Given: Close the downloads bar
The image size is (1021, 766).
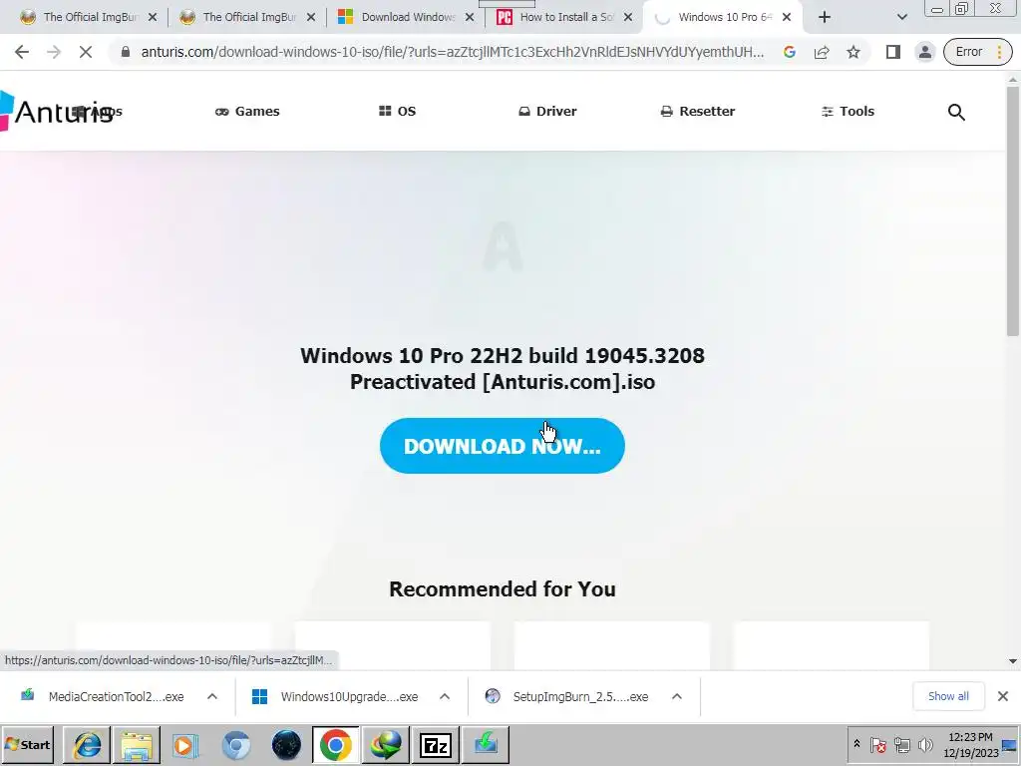Looking at the screenshot, I should pyautogui.click(x=1003, y=696).
